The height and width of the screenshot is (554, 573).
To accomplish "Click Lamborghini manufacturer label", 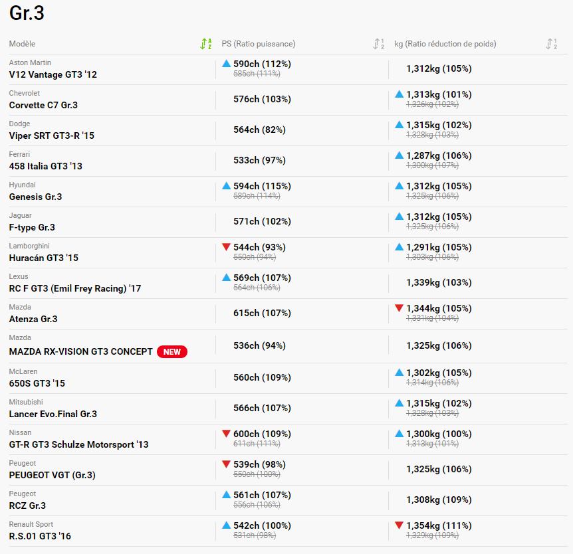I will (29, 246).
